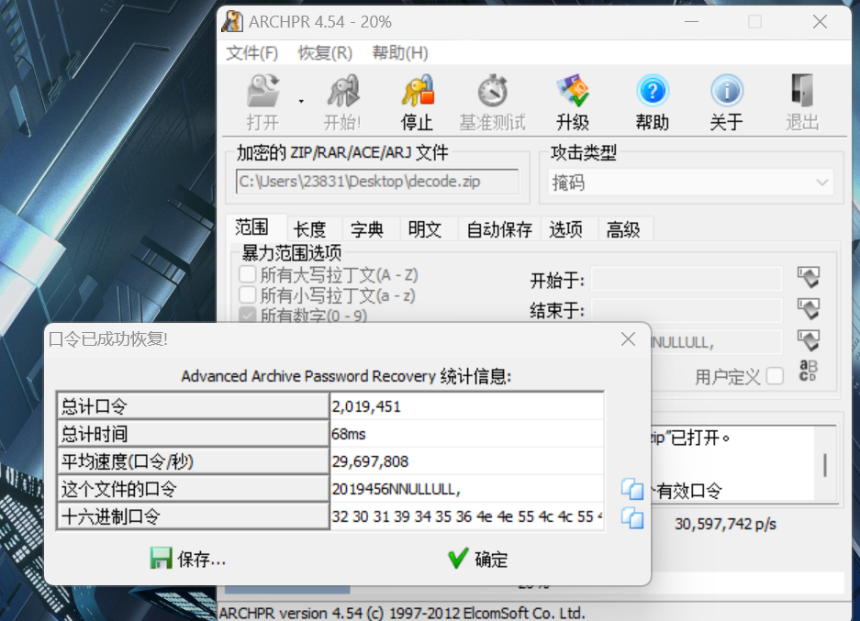Screen dimensions: 860x621
Task: Toggle the 所有数字(0 - 9) checkbox
Action: click(248, 315)
